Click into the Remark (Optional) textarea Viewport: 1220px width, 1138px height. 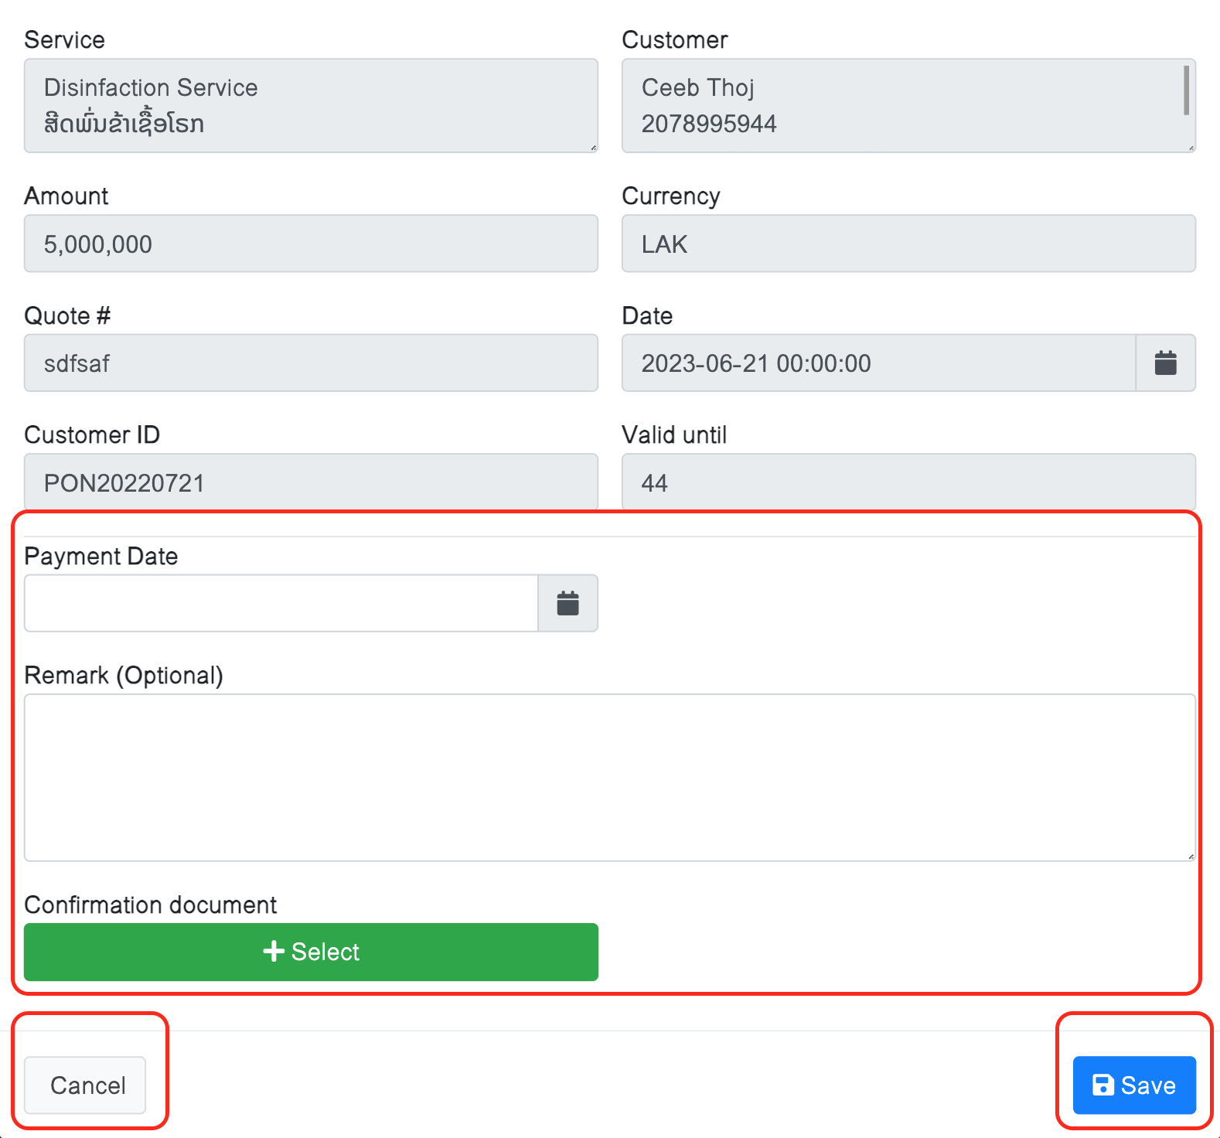610,777
